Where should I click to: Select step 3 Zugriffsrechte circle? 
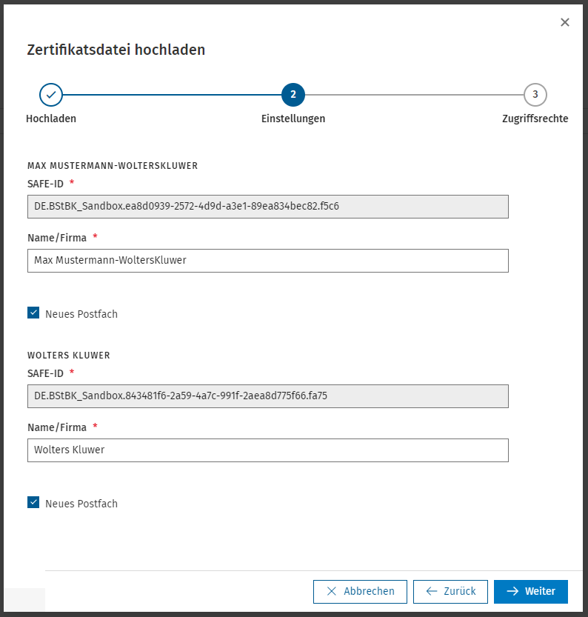pos(535,95)
